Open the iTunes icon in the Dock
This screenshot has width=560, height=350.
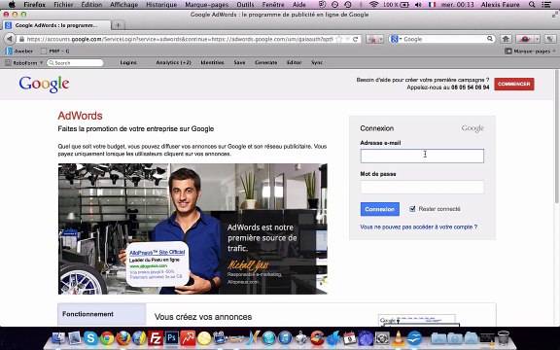click(285, 338)
